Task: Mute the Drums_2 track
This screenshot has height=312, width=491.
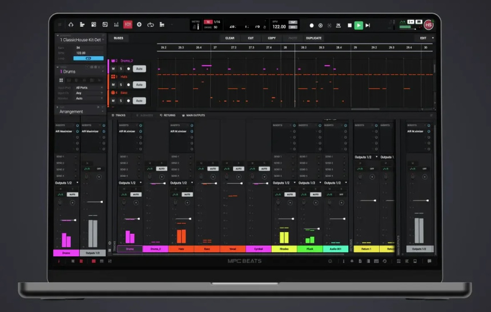Action: tap(114, 69)
